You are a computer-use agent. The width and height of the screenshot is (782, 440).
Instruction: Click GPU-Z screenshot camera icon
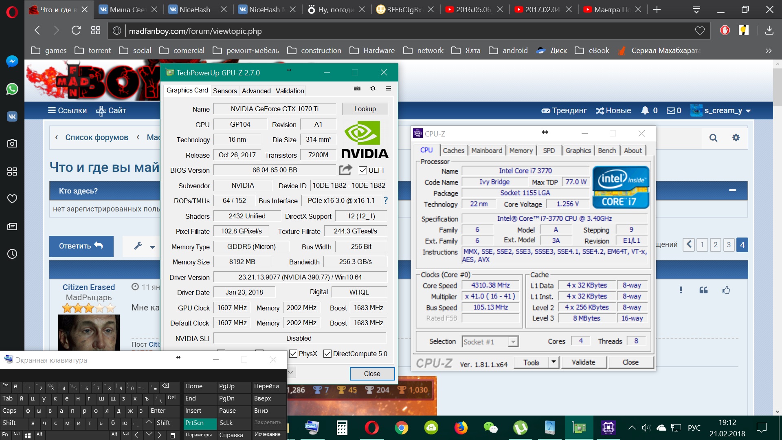pyautogui.click(x=357, y=88)
